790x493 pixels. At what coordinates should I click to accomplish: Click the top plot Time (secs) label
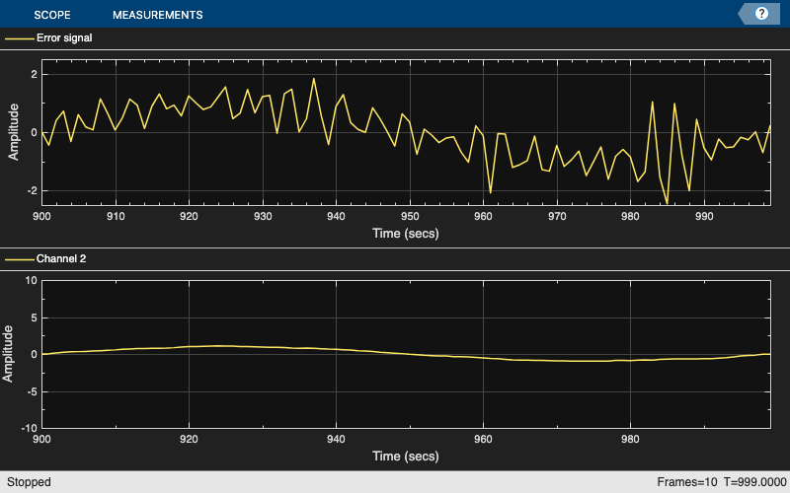pos(406,234)
